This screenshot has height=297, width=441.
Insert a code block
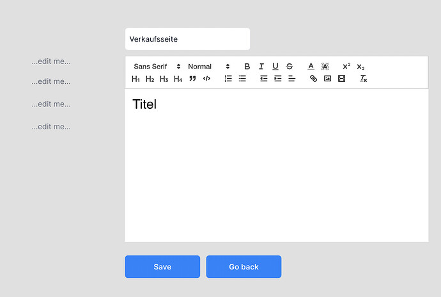206,79
